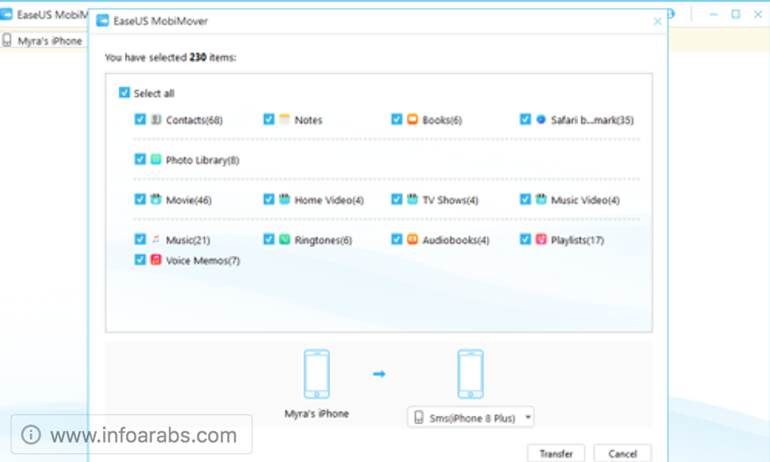Uncheck the Audiobooks(4) checkbox
Image resolution: width=770 pixels, height=462 pixels.
click(397, 239)
